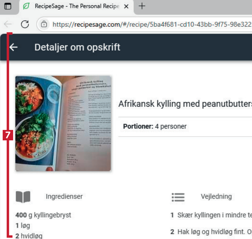Click the Vejledning list icon
The height and width of the screenshot is (239, 252).
pos(178,197)
